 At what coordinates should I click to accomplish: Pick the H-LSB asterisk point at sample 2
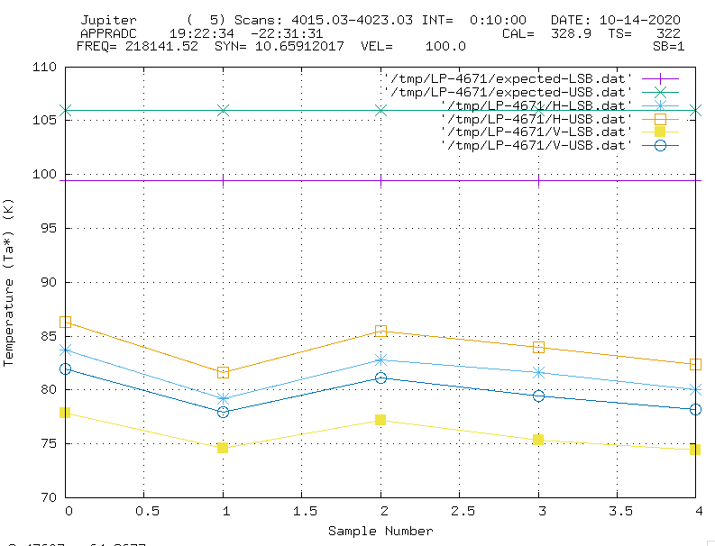click(380, 360)
